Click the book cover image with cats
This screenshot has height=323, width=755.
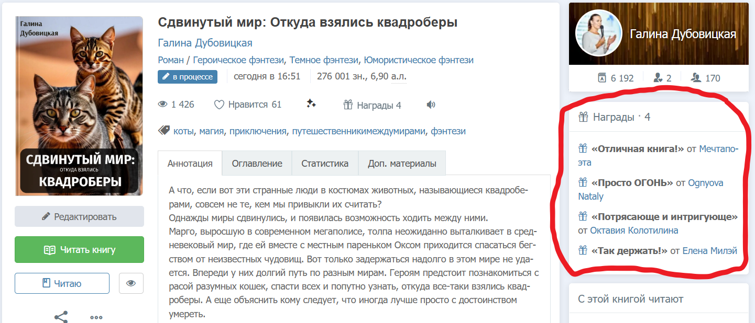coord(79,106)
